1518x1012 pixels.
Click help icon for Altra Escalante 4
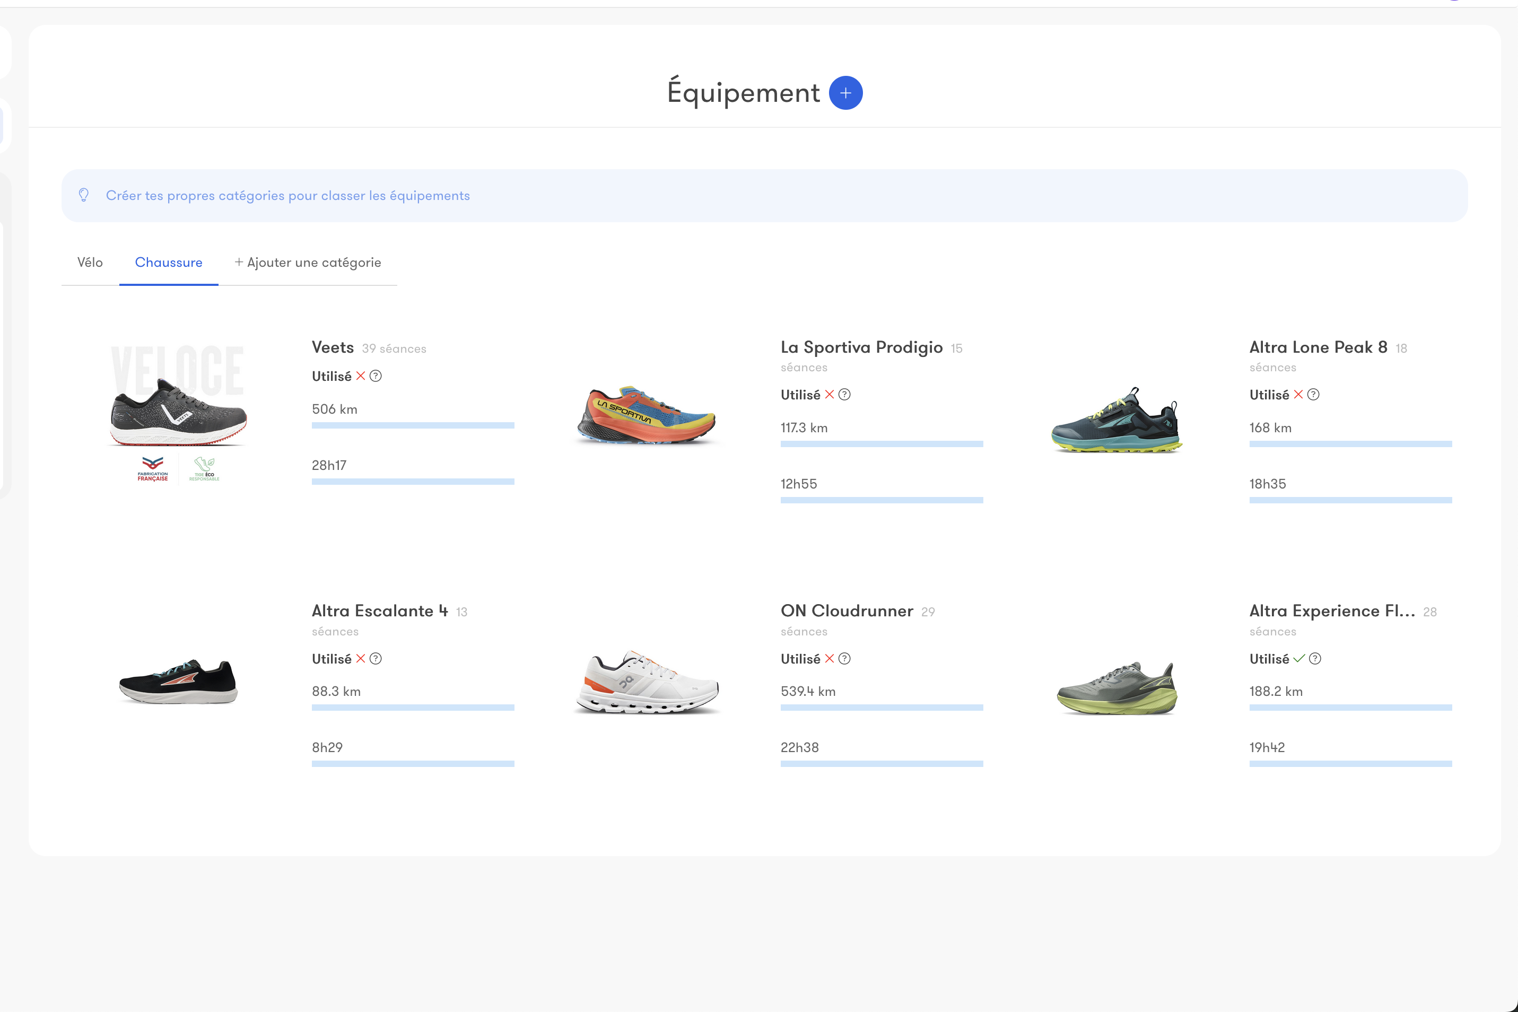tap(376, 658)
